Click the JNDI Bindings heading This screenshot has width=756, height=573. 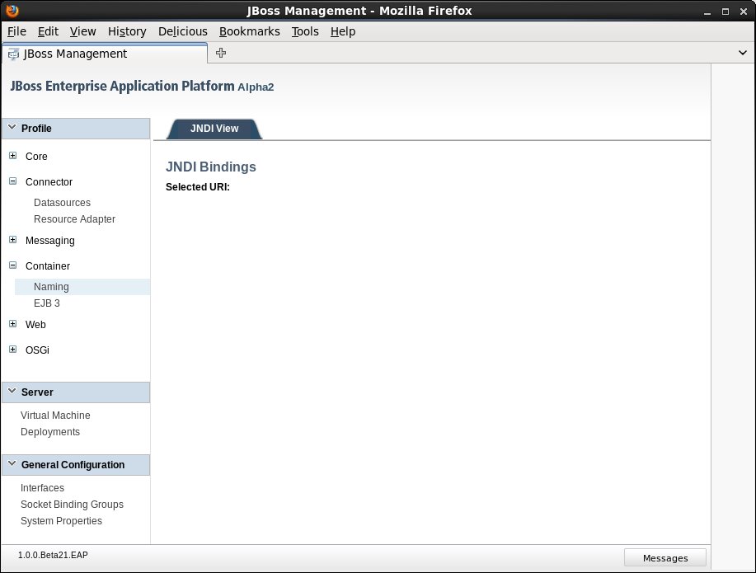(211, 167)
